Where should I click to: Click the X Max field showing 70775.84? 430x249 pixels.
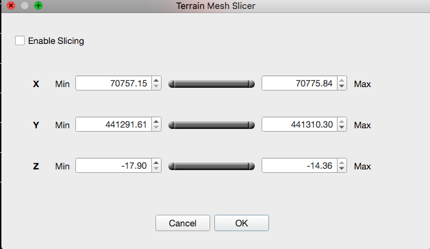(299, 83)
